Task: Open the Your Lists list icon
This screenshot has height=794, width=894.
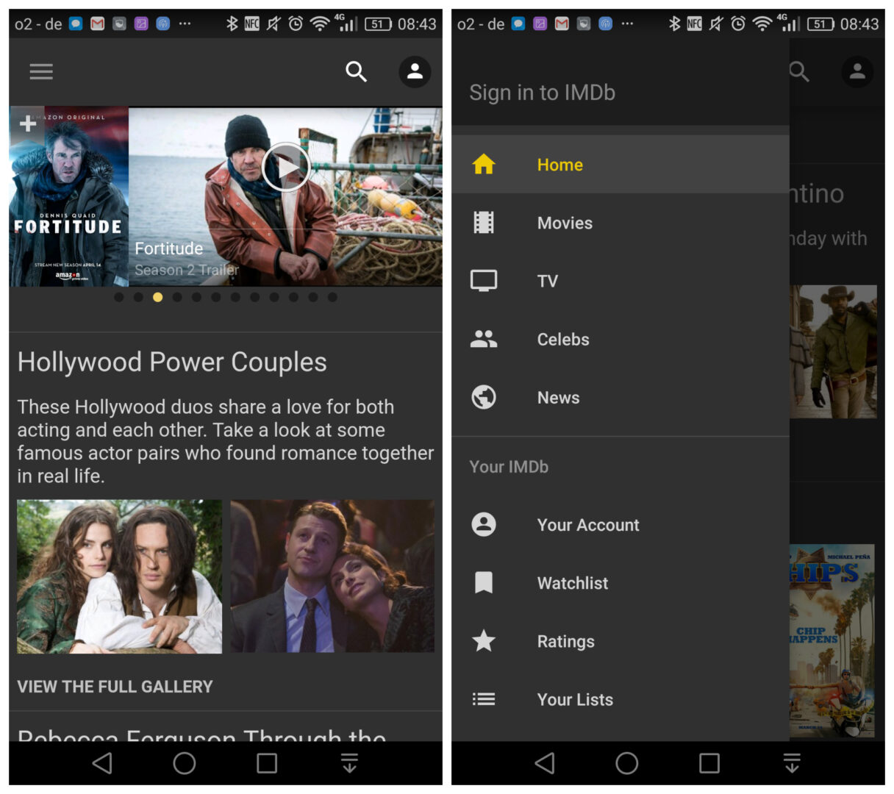Action: [x=484, y=699]
